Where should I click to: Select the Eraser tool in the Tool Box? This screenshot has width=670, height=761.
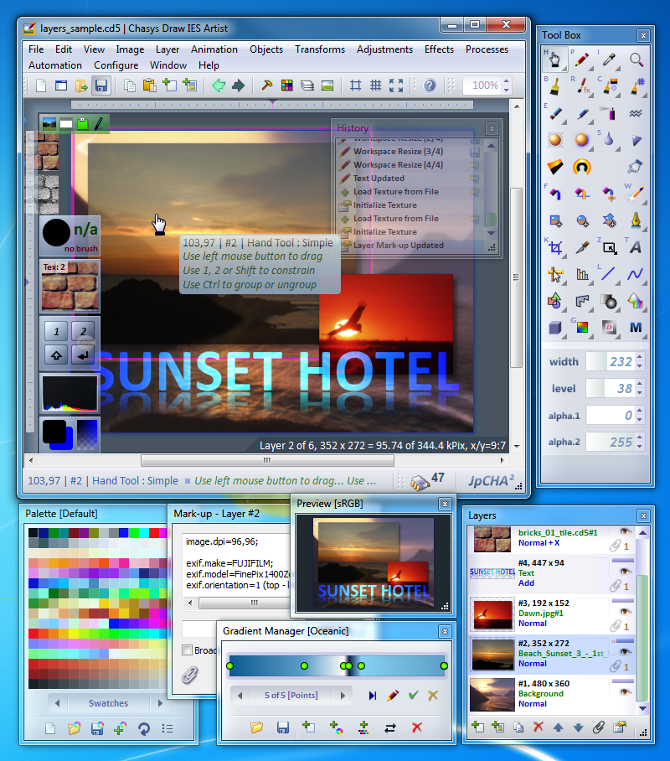click(554, 114)
